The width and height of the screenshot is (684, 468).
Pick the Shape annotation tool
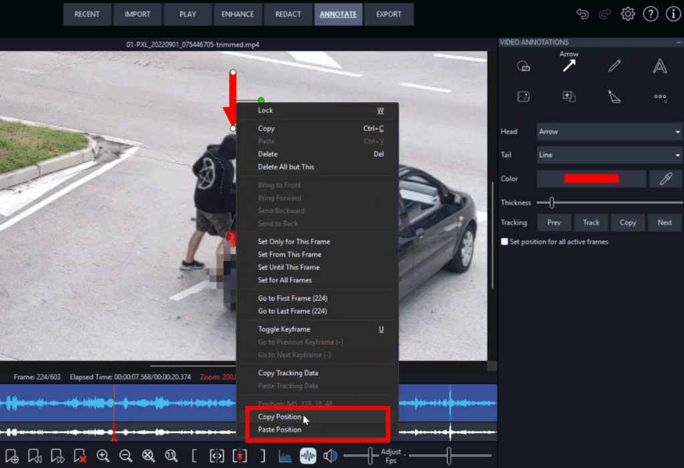point(524,65)
